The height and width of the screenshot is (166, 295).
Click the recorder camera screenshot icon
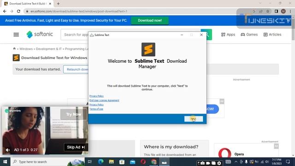point(202,163)
